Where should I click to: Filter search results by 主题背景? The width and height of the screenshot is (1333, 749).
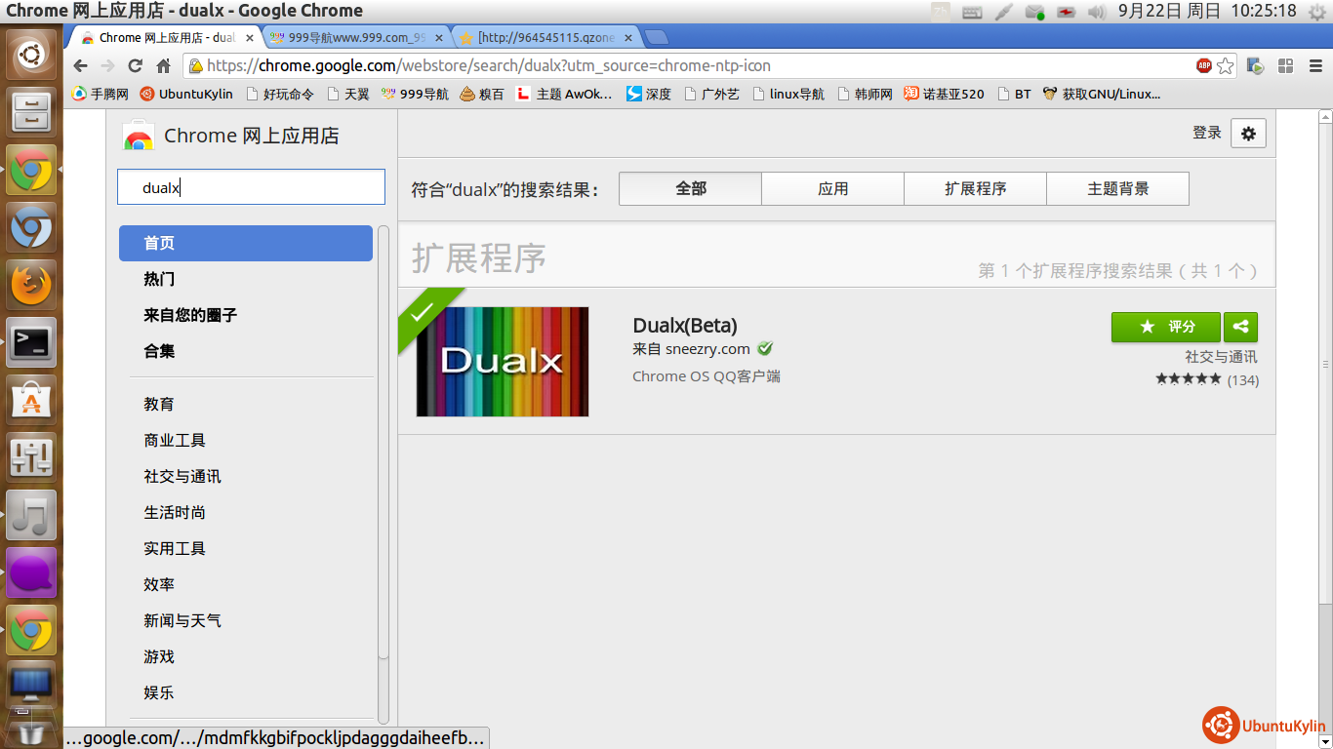1117,189
